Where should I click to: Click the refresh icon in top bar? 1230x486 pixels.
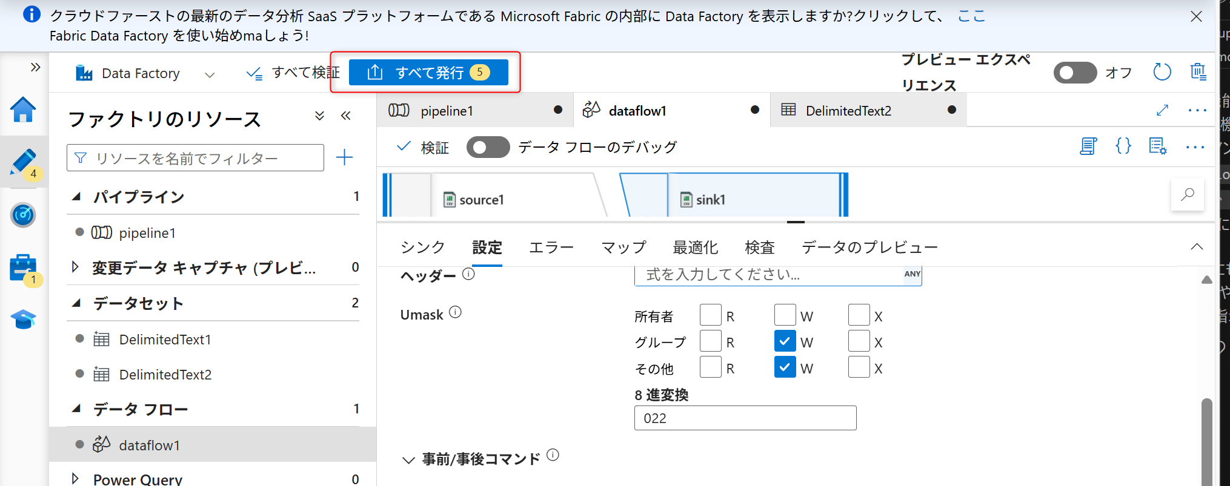tap(1162, 72)
